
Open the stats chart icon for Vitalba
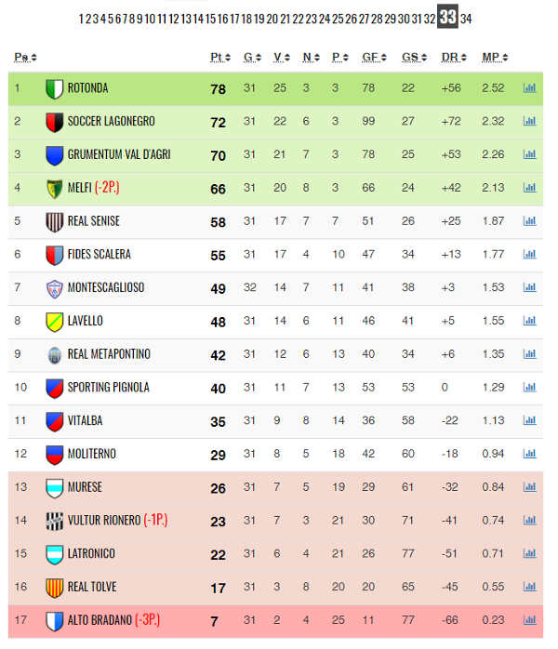(x=529, y=420)
